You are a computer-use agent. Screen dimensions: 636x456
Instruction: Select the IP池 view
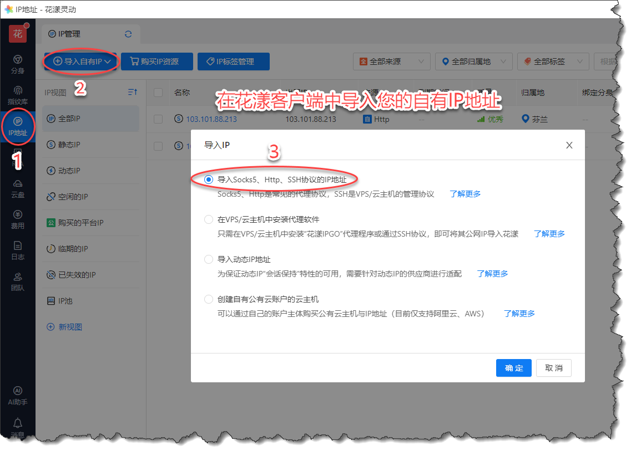point(91,301)
